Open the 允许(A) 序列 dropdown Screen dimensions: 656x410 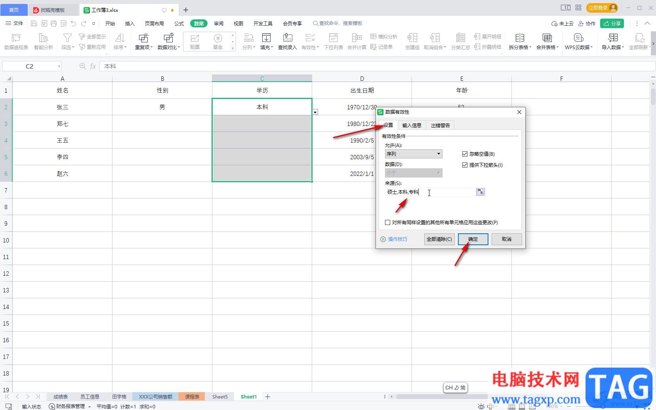[x=414, y=154]
